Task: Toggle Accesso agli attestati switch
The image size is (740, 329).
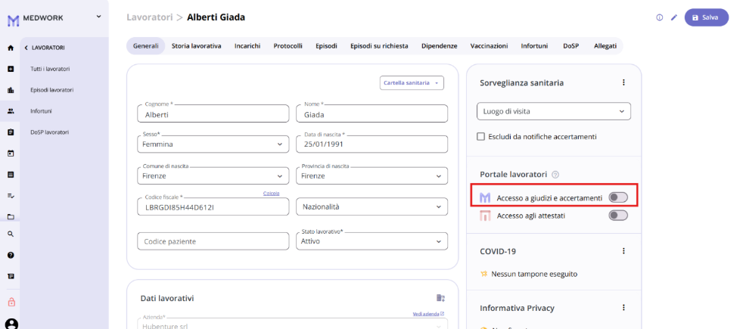Action: point(617,216)
